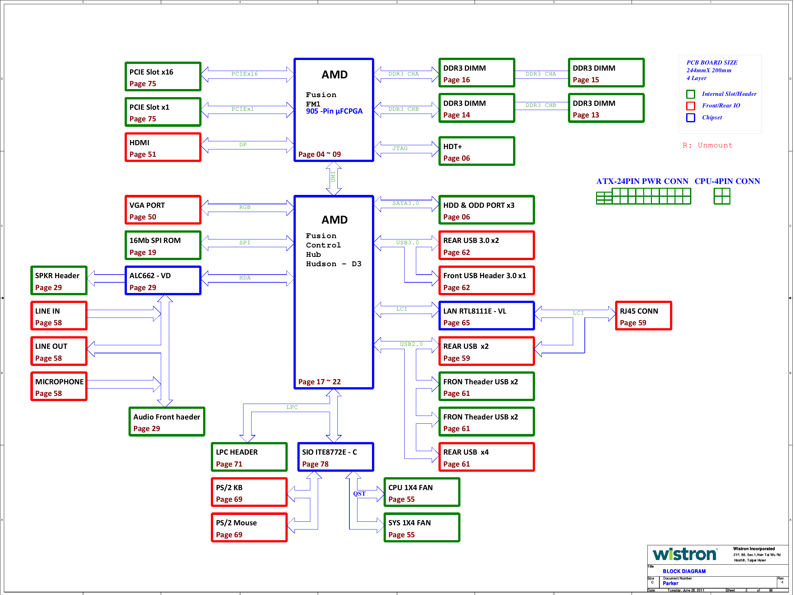
Task: Click the green Internal Slot/Header legend box
Action: [x=690, y=94]
